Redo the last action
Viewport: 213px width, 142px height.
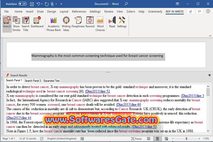[47, 4]
